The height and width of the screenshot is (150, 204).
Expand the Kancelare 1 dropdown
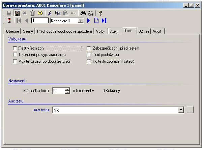pos(80,21)
